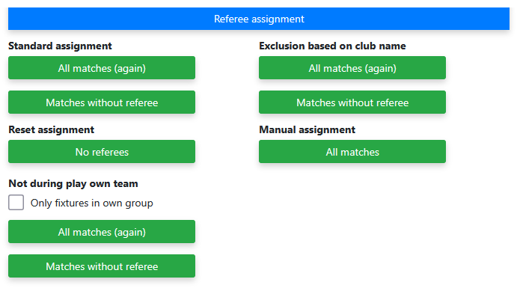Click All matches (again) under Standard assignment
This screenshot has width=517, height=291.
click(102, 68)
